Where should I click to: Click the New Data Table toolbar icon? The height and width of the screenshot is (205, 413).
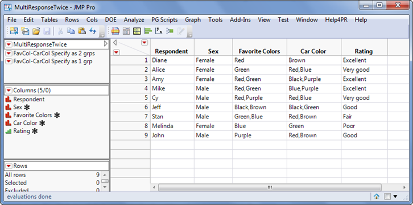click(14, 31)
